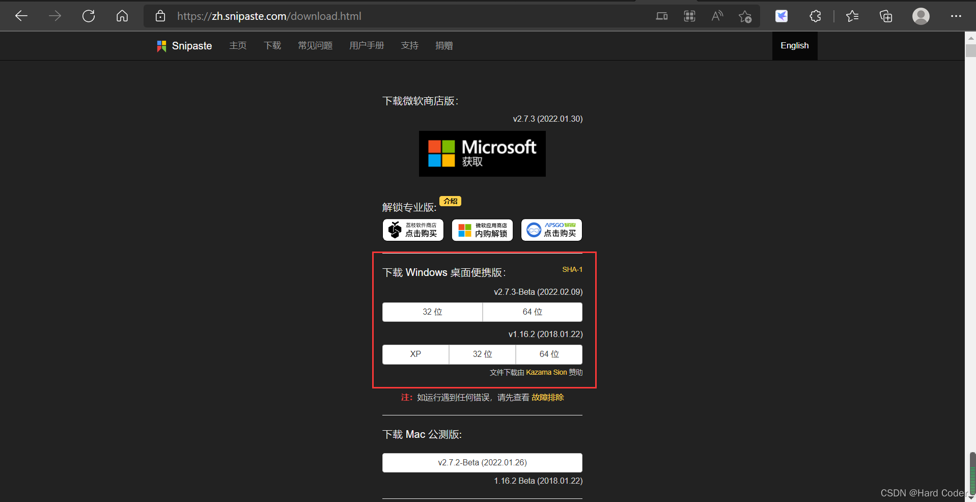This screenshot has height=502, width=976.
Task: Click the page scrollbar up arrow
Action: [x=970, y=38]
